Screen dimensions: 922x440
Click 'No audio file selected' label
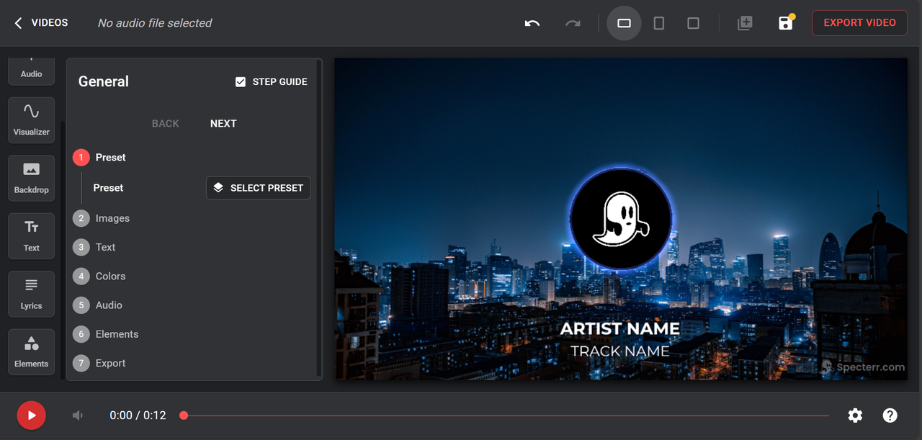[x=155, y=23]
